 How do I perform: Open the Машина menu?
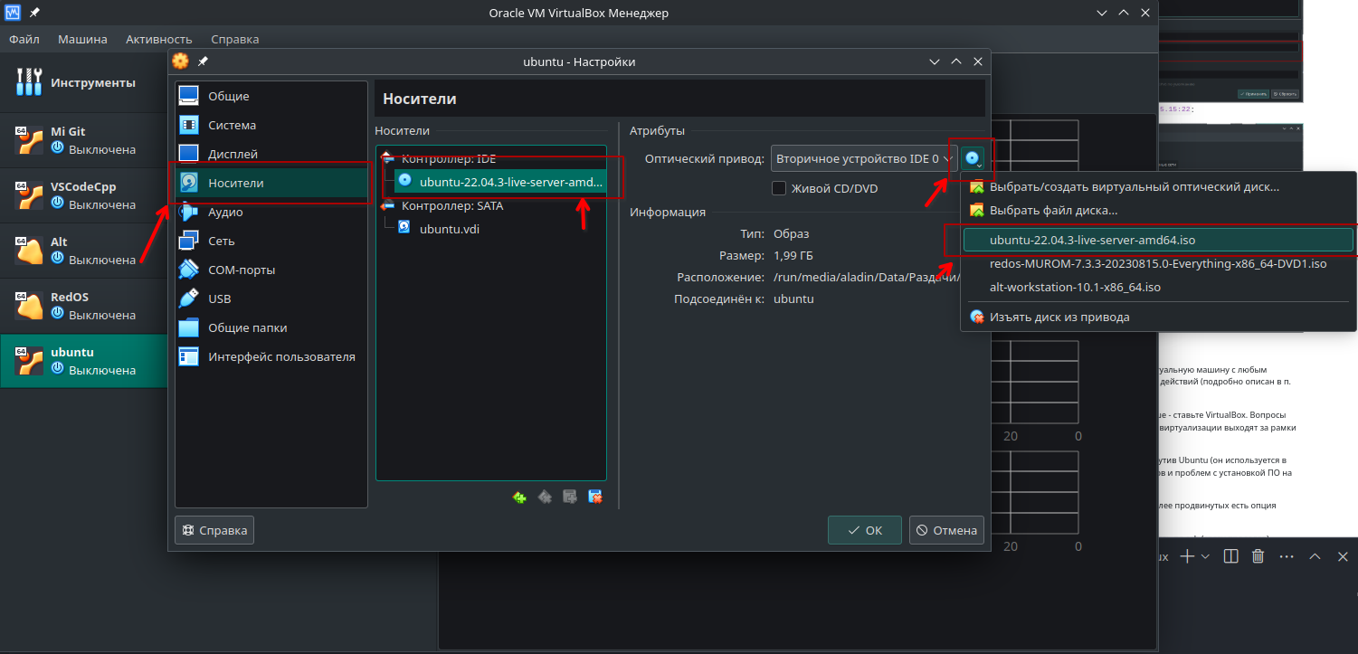click(82, 39)
